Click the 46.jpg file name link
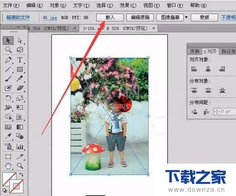Image resolution: width=236 pixels, height=196 pixels. [x=50, y=18]
